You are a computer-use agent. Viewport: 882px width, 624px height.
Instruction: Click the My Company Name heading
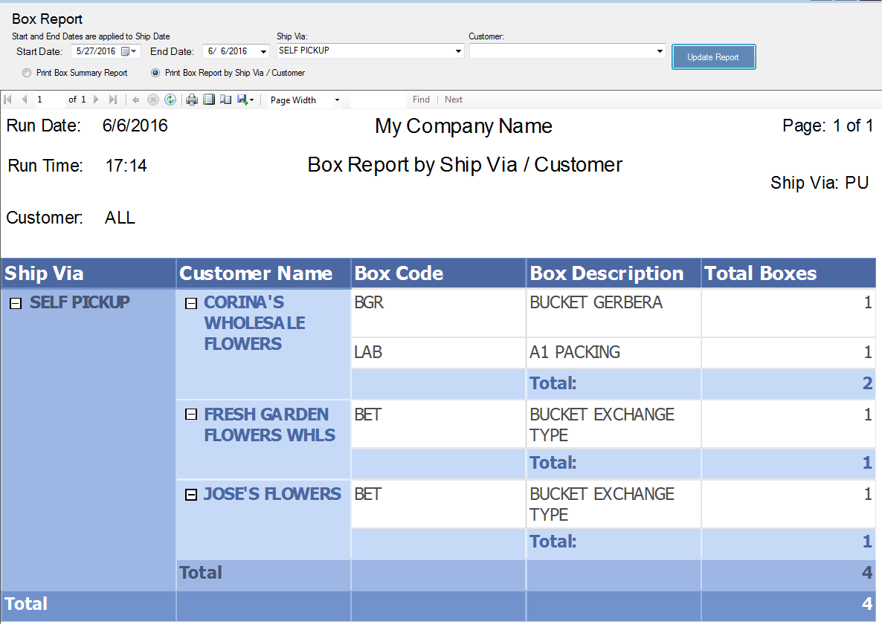(463, 126)
